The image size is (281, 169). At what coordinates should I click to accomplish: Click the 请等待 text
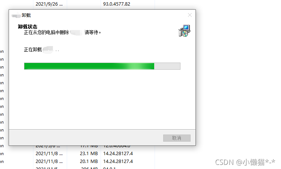pyautogui.click(x=92, y=32)
